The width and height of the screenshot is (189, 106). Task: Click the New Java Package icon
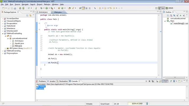(x=59, y=8)
